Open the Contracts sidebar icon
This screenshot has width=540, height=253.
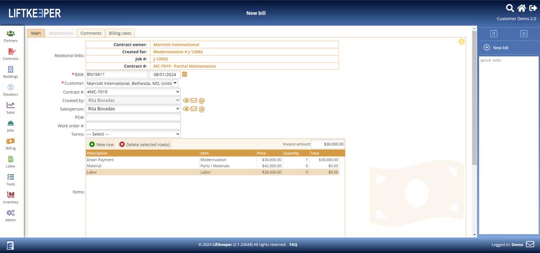point(10,52)
